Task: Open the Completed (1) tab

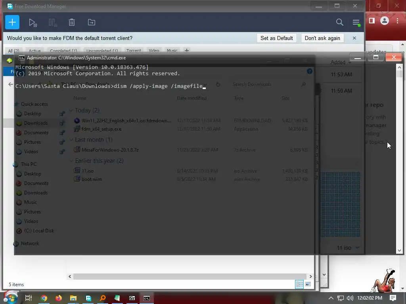Action: point(63,51)
